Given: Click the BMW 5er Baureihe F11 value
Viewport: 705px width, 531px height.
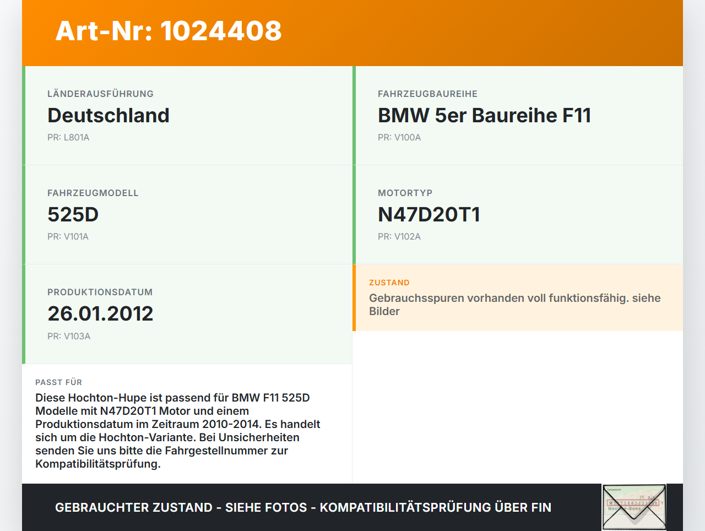Looking at the screenshot, I should coord(484,116).
